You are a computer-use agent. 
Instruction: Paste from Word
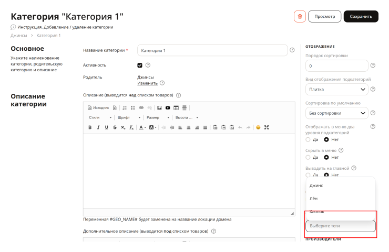pyautogui.click(x=232, y=127)
